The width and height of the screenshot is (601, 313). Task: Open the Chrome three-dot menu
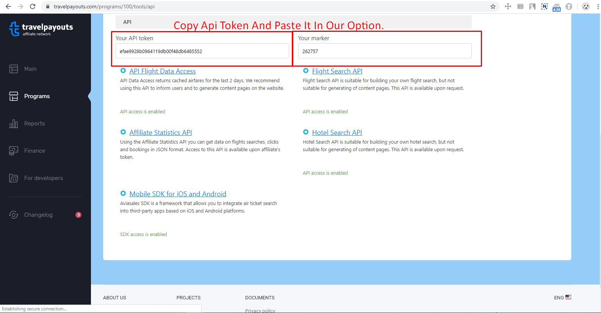597,6
